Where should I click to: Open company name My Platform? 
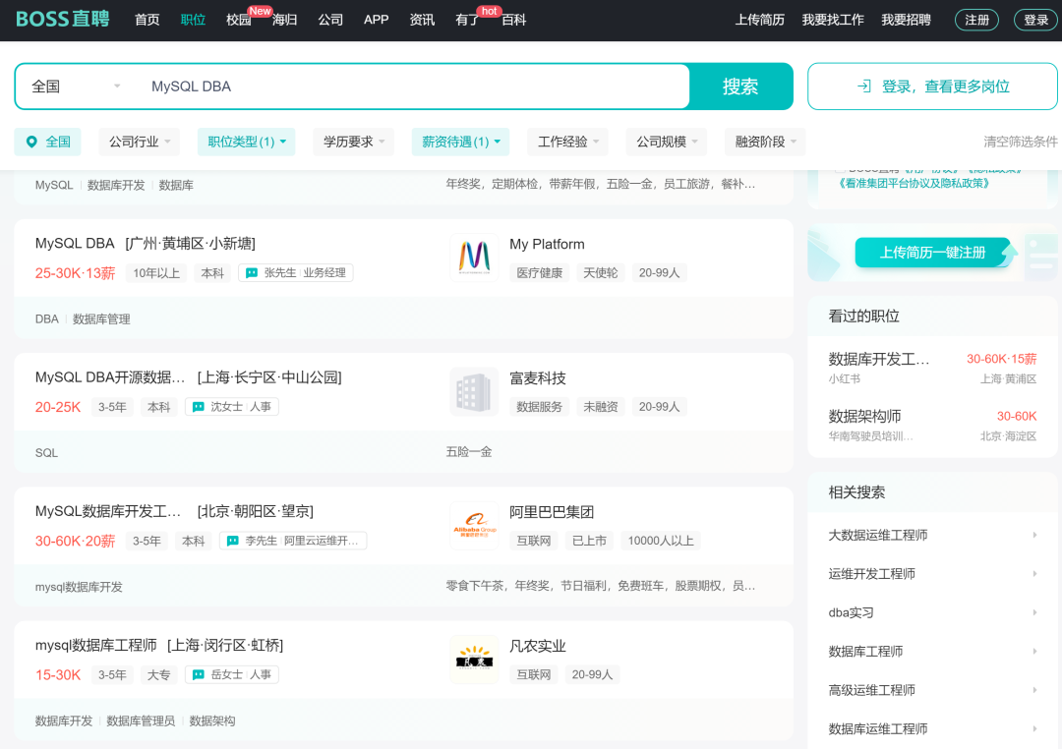[547, 244]
